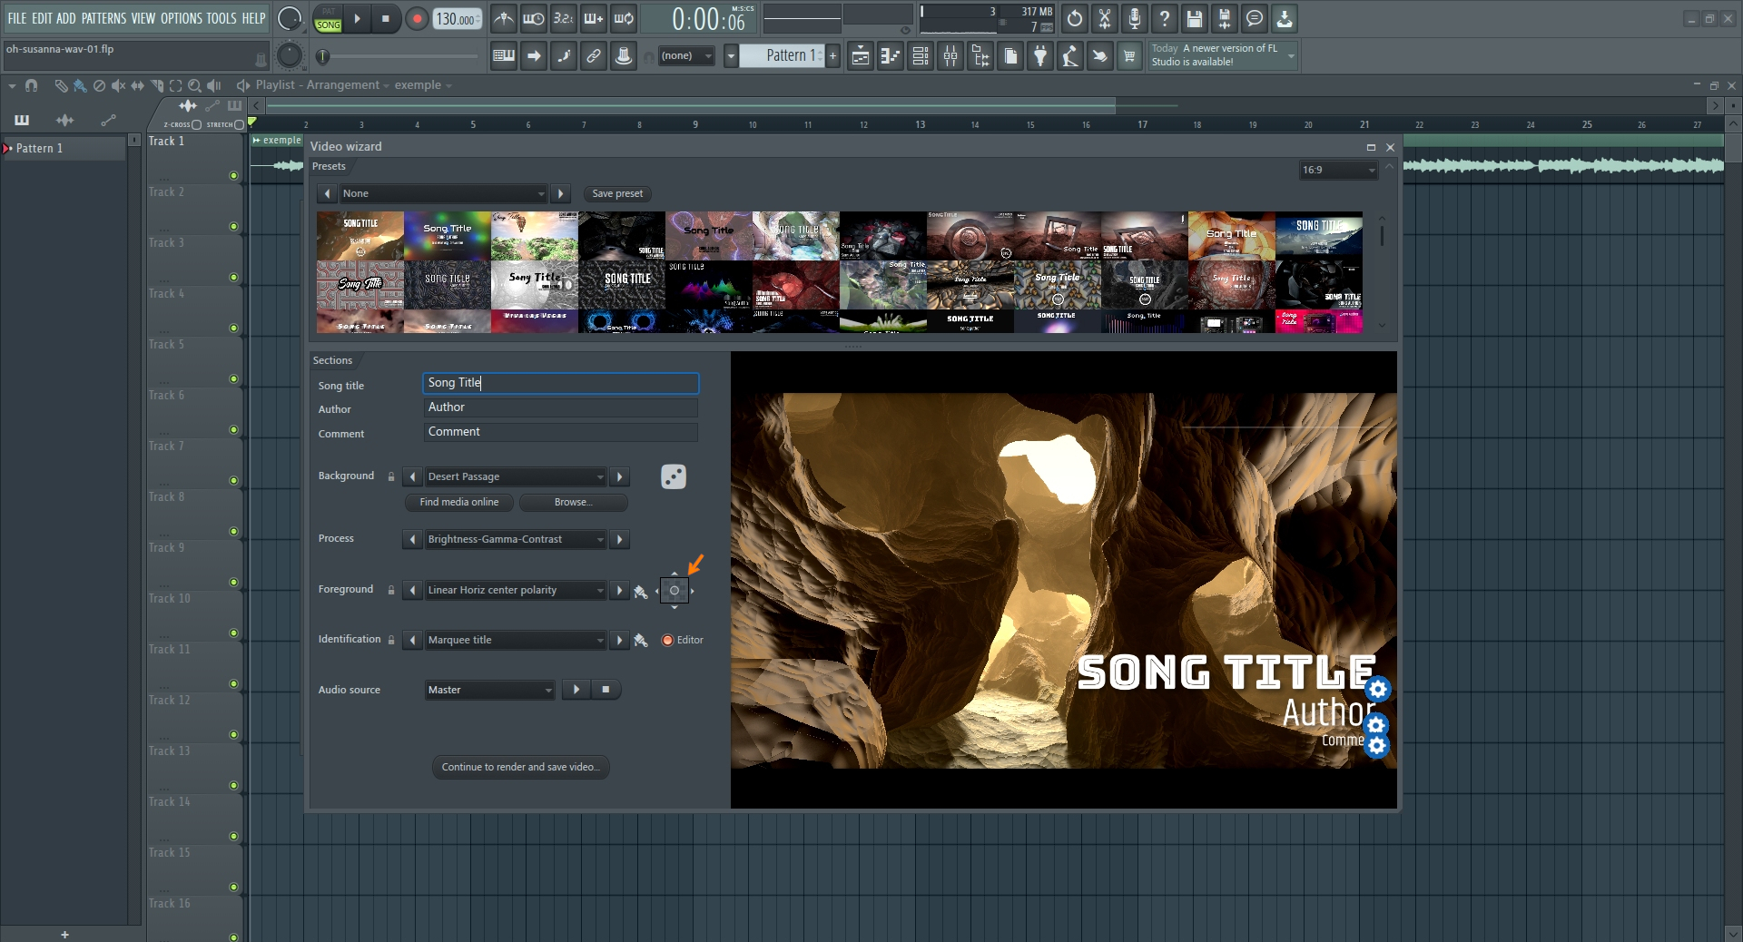The height and width of the screenshot is (942, 1743).
Task: Switch PAT/SONG playback mode
Action: 329,18
